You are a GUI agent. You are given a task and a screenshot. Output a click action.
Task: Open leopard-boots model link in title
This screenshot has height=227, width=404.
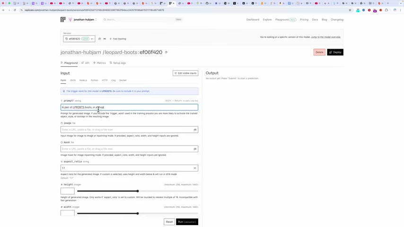(x=121, y=52)
